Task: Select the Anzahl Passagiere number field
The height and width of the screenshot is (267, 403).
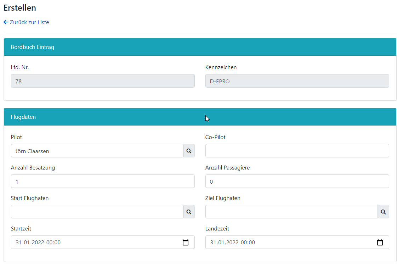Action: (297, 182)
